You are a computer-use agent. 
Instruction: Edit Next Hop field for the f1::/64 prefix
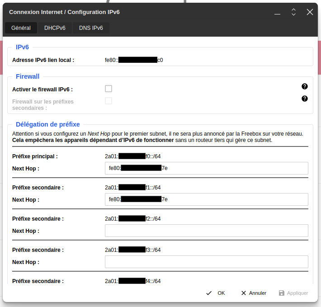point(206,199)
